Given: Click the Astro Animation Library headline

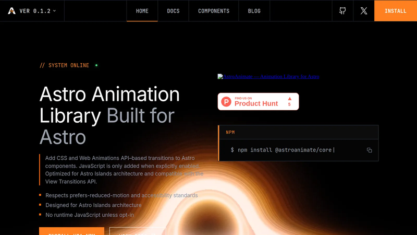Looking at the screenshot, I should (109, 115).
